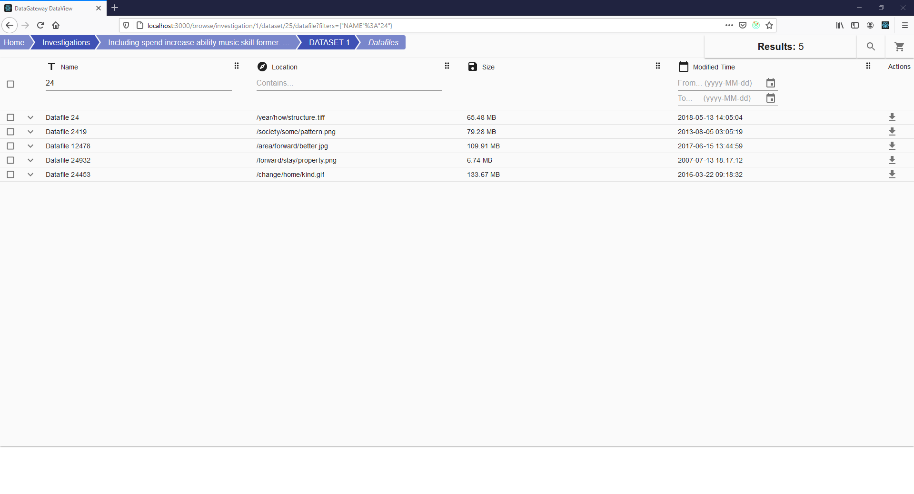Open the Investigations breadcrumb
This screenshot has width=914, height=494.
pyautogui.click(x=66, y=42)
